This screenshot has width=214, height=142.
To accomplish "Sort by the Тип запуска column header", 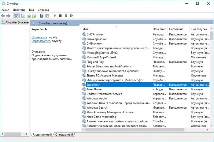I will tap(199, 29).
